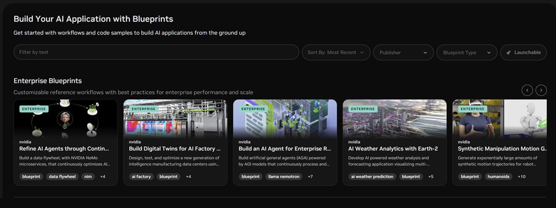556x208 pixels.
Task: Open the Sort By: Most Recent dropdown
Action: pos(336,52)
